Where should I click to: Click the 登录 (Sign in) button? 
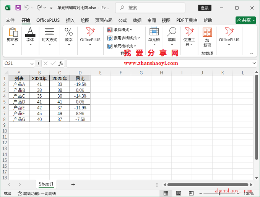(x=205, y=8)
